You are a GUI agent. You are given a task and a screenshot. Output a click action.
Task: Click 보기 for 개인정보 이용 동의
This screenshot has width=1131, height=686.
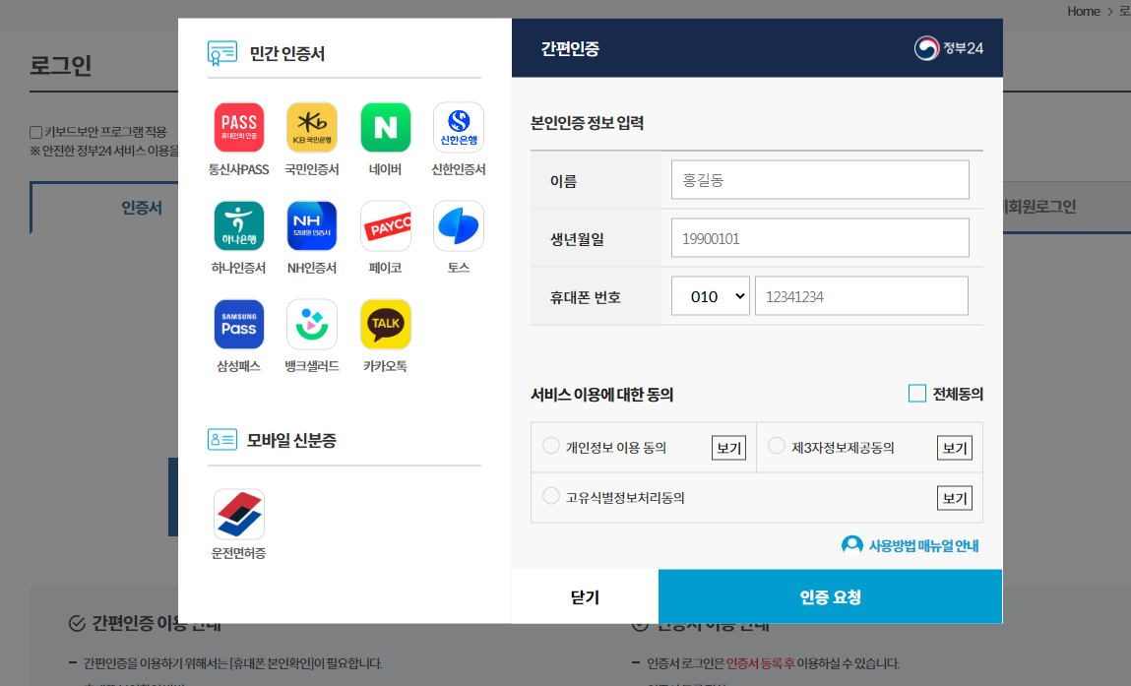pyautogui.click(x=728, y=448)
